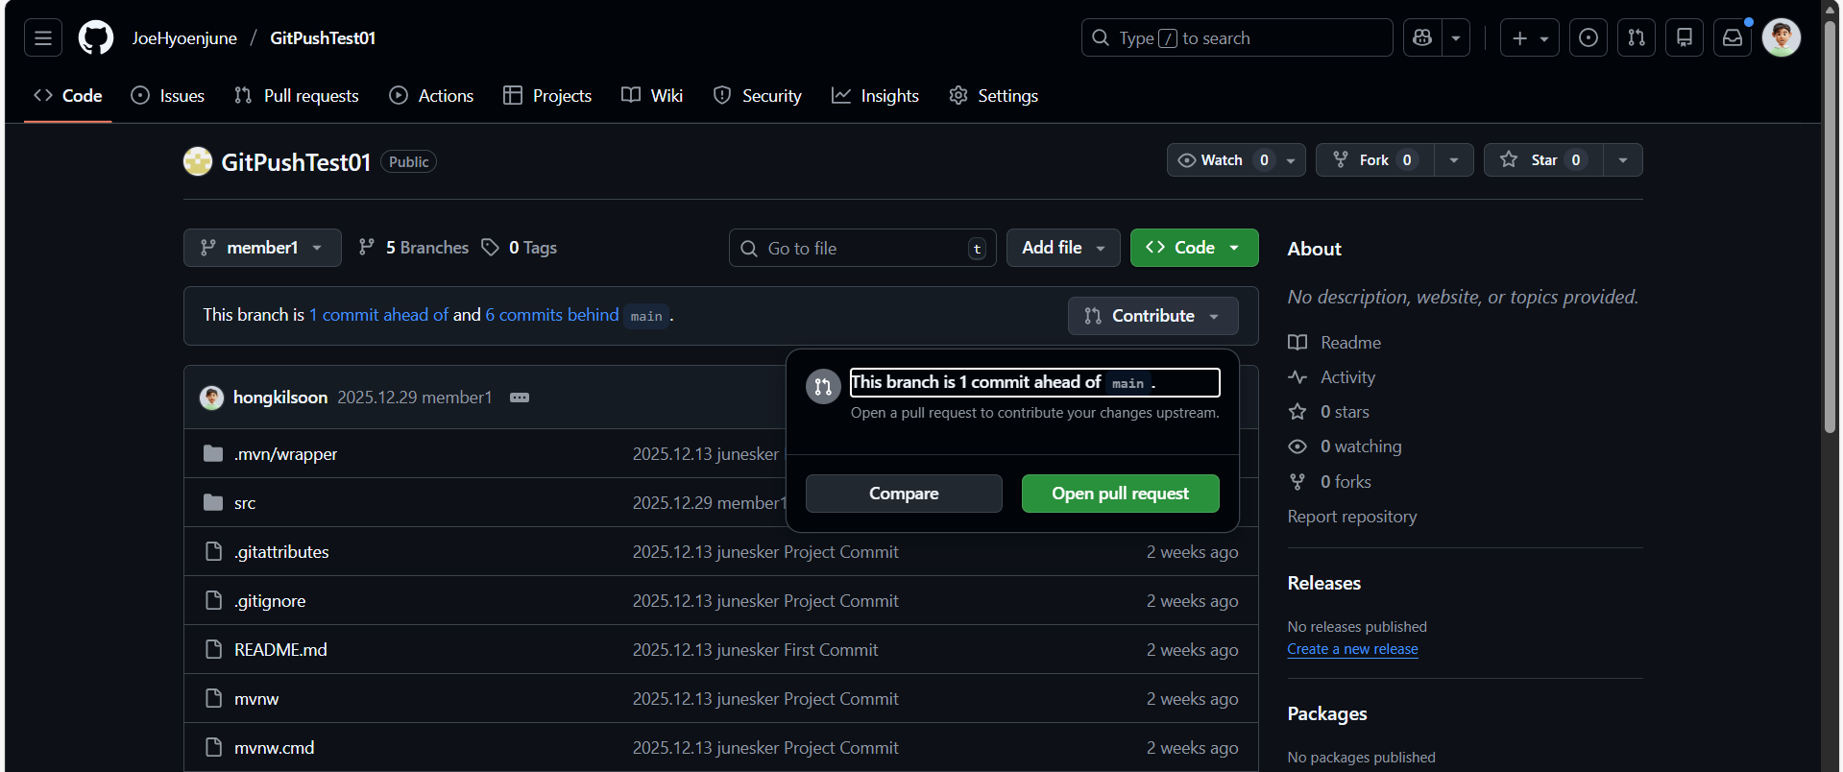The image size is (1843, 772).
Task: Open the create new plus menu
Action: 1530,38
